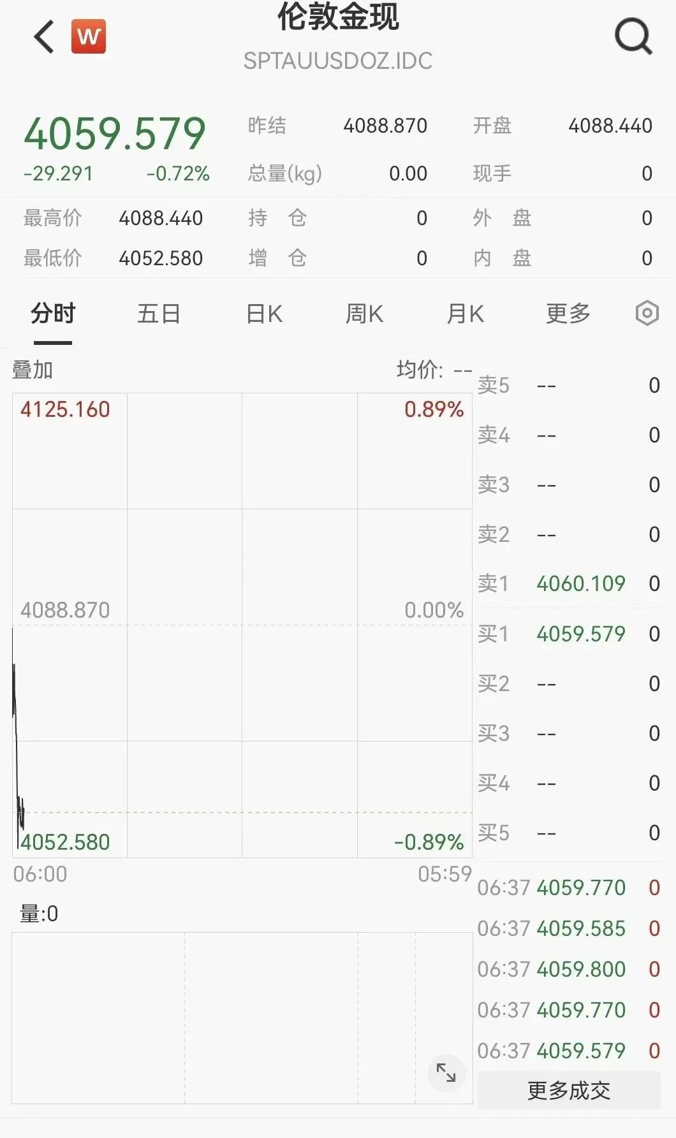Select the 月K chart tab
This screenshot has height=1138, width=676.
(466, 314)
